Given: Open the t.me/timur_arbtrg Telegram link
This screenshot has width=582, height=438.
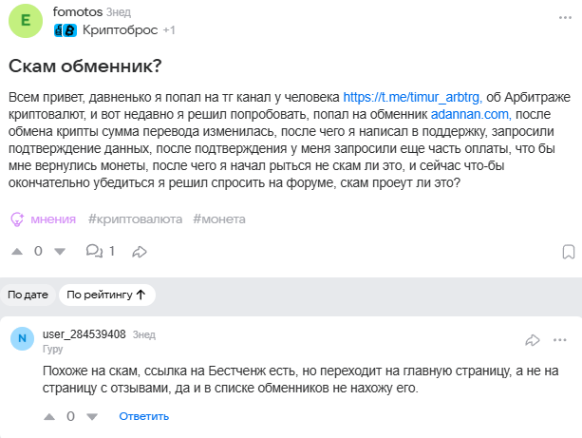Looking at the screenshot, I should pyautogui.click(x=413, y=97).
